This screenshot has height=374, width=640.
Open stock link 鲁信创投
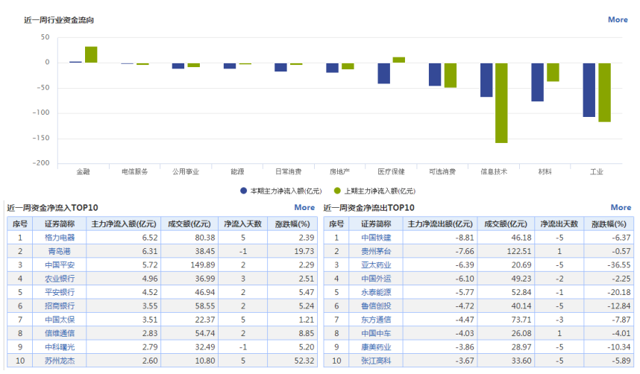pos(376,306)
